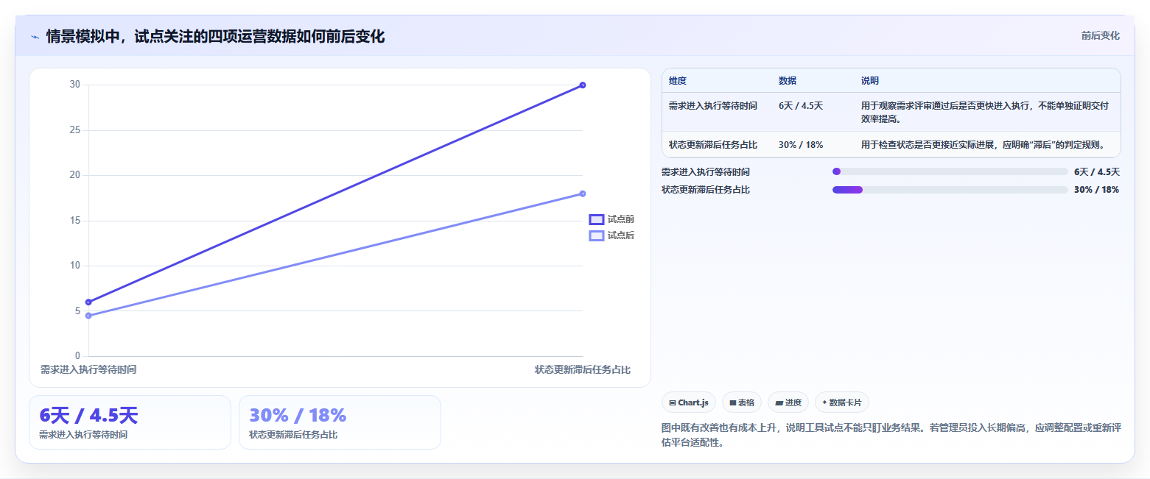Click the lightning icon beside the title

(35, 37)
